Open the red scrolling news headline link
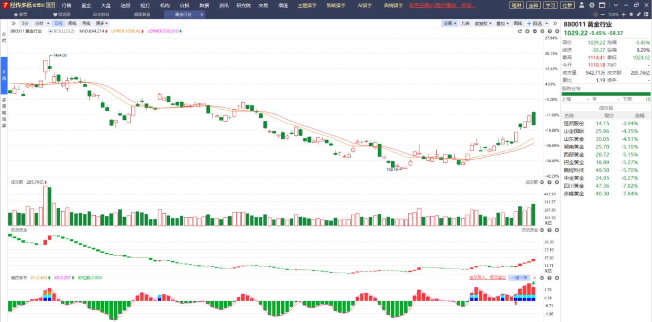 (442, 5)
